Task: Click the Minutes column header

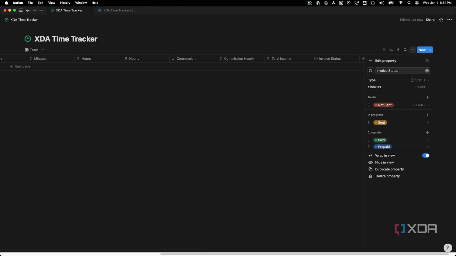Action: pos(51,59)
